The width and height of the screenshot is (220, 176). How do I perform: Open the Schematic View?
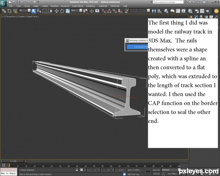tap(183, 11)
